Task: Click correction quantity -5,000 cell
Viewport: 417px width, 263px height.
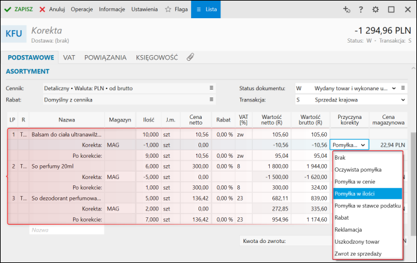Action: pos(148,177)
